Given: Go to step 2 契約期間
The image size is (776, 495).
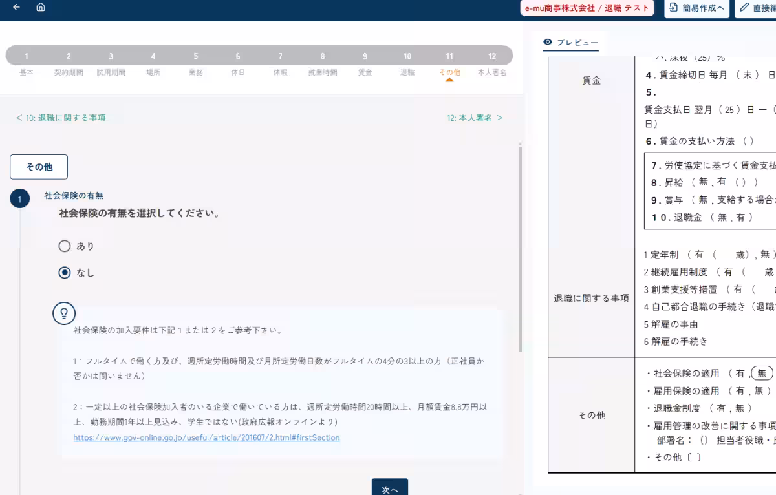Looking at the screenshot, I should pos(69,63).
